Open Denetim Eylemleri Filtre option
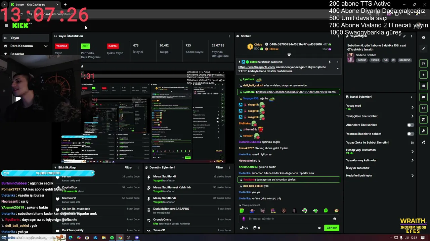Image resolution: width=430 pixels, height=241 pixels. 219,168
